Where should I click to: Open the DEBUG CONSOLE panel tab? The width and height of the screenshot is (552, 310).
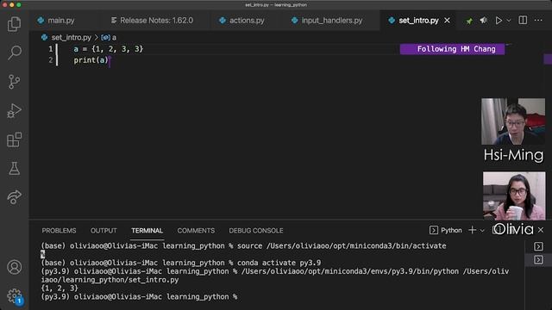[x=256, y=231]
